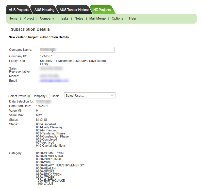Open the Mail Merge menu
Image resolution: width=202 pixels, height=188 pixels.
point(97,19)
